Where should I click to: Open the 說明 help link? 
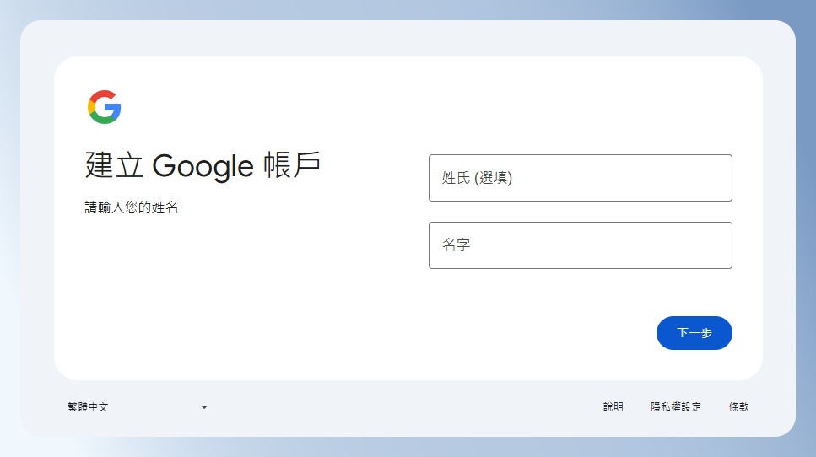coord(613,407)
